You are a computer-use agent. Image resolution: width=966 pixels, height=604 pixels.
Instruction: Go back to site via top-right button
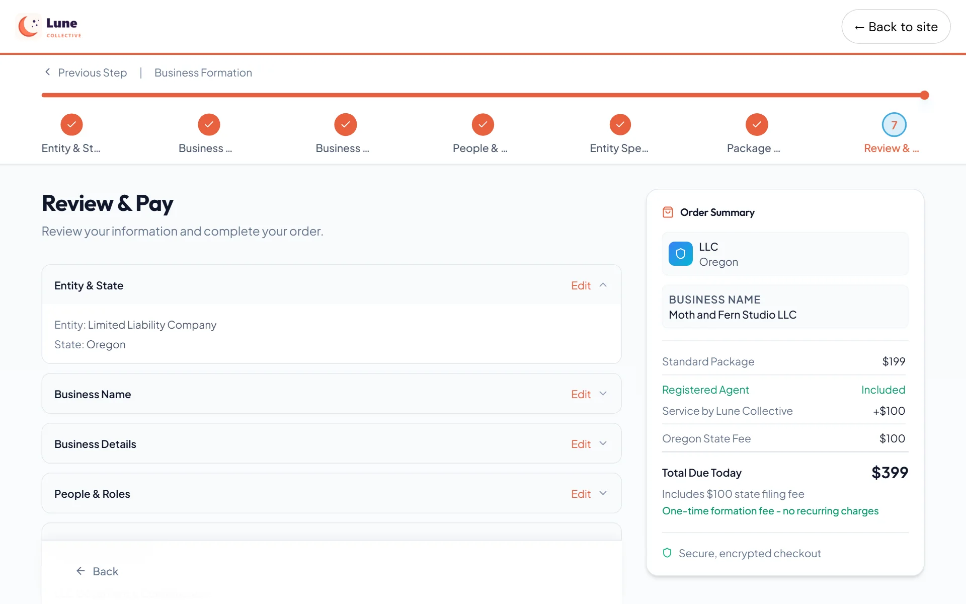(x=896, y=27)
